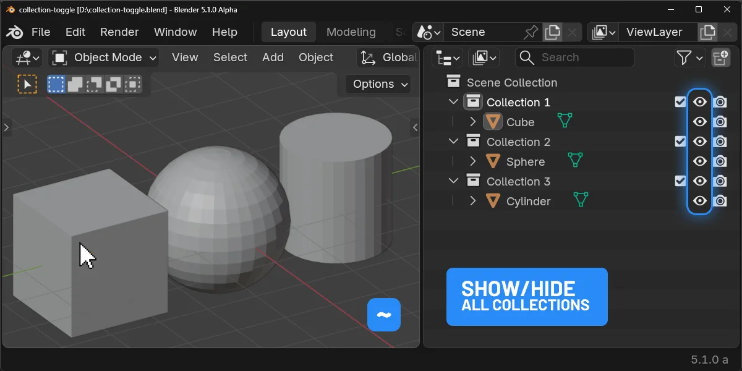Screen dimensions: 742x371
Task: Switch to the Modeling workspace tab
Action: (351, 32)
